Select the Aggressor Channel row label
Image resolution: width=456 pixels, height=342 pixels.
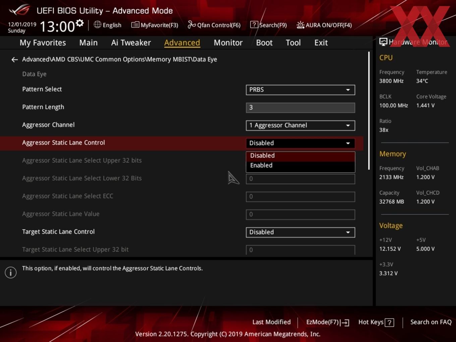(48, 125)
